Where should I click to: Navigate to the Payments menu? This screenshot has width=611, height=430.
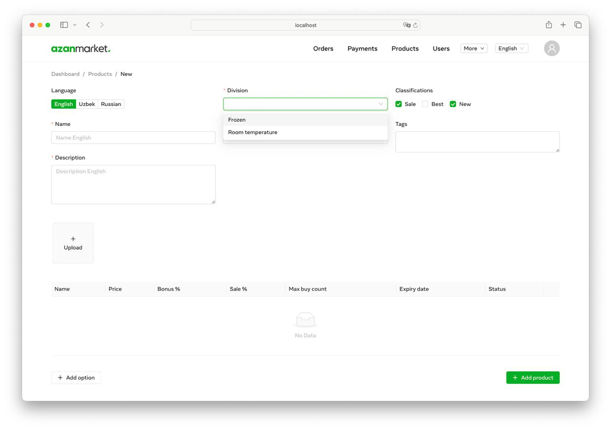pos(362,48)
